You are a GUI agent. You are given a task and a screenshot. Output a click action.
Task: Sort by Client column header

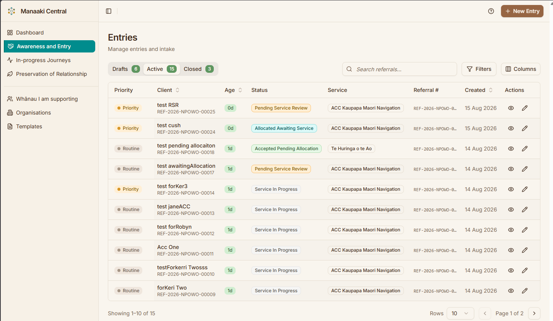click(168, 90)
